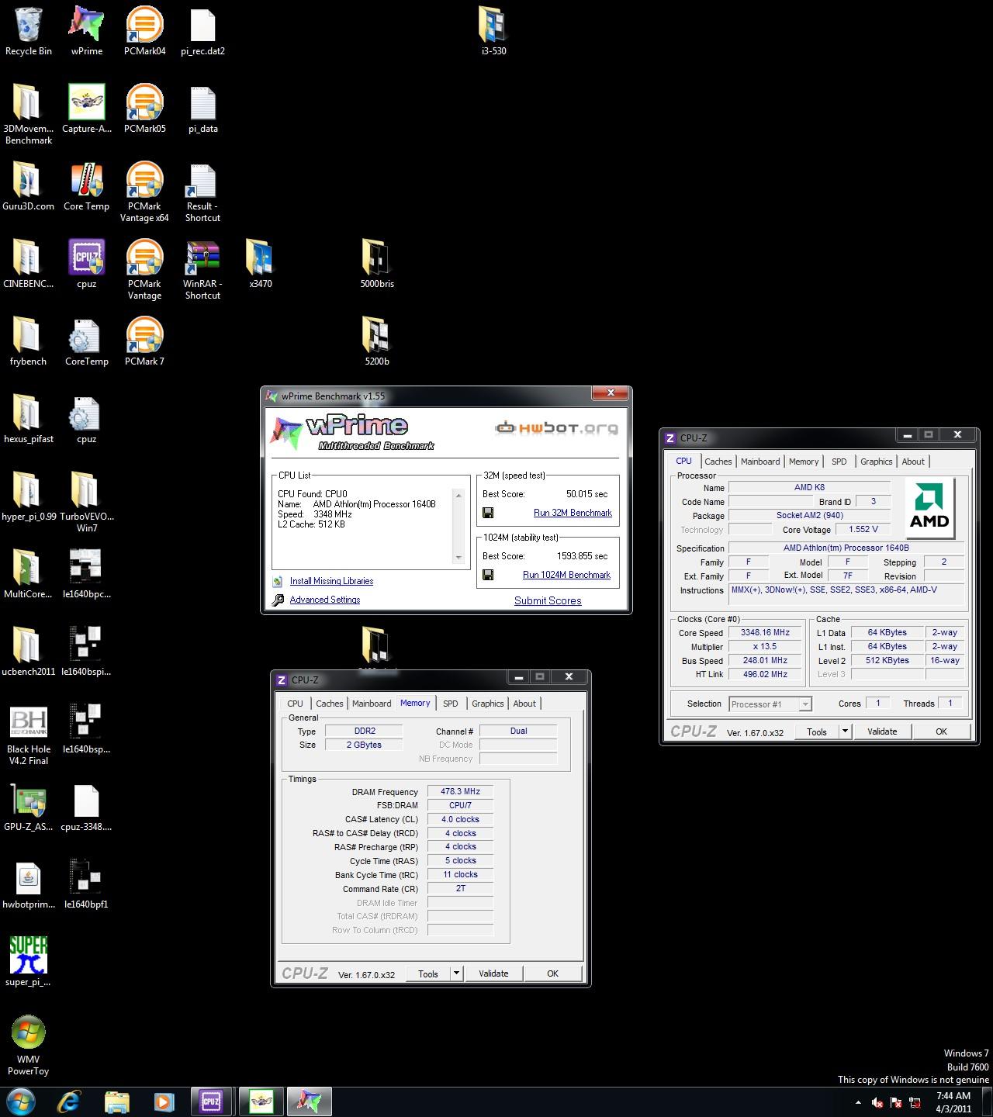Image resolution: width=993 pixels, height=1117 pixels.
Task: Click Validate in memory CPU-Z window
Action: (493, 973)
